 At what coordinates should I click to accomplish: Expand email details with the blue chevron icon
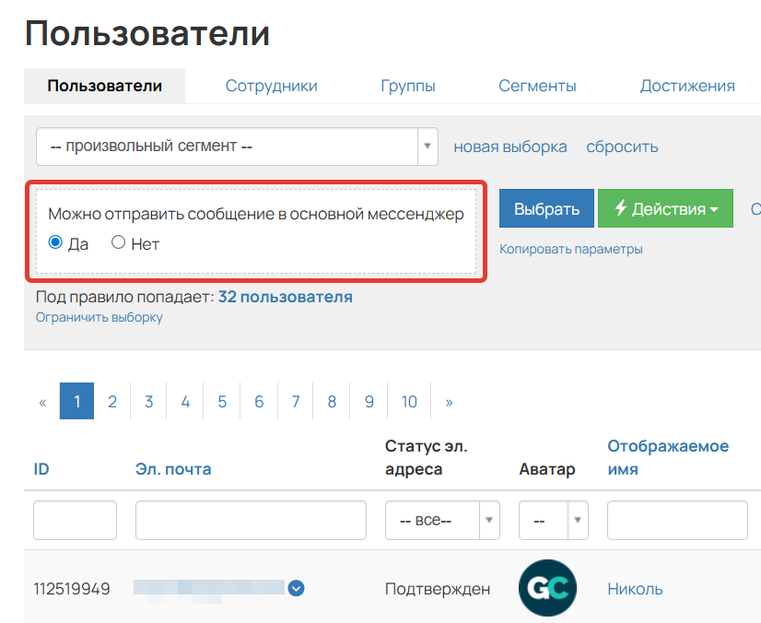(x=294, y=588)
